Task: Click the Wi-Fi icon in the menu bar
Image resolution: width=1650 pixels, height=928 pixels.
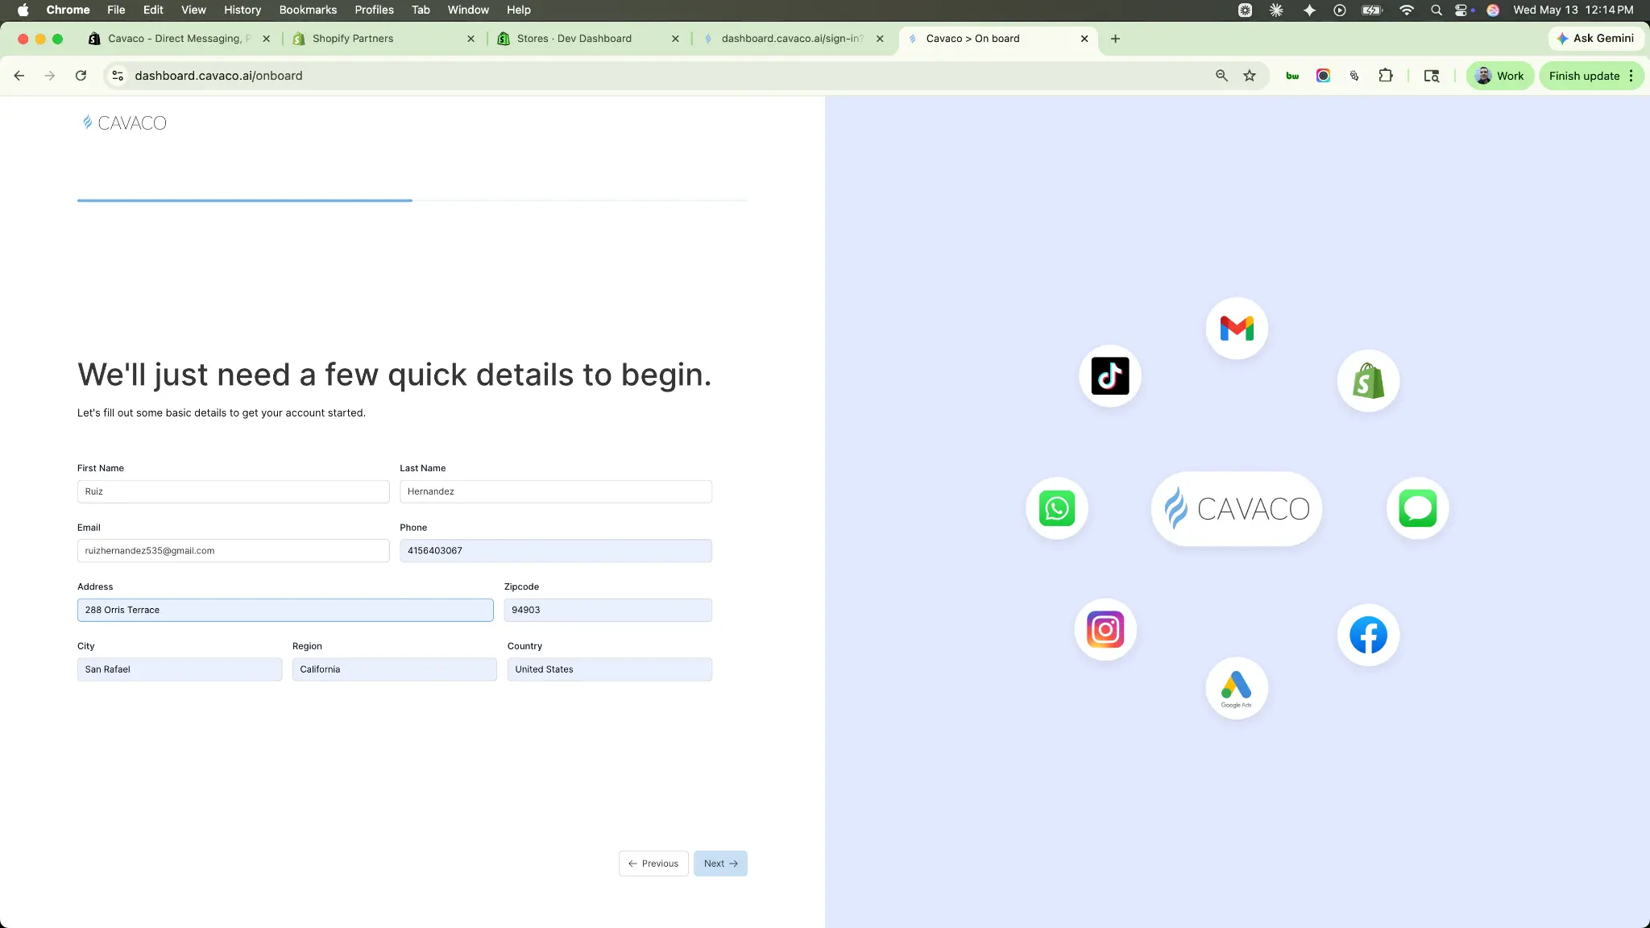Action: (x=1407, y=10)
